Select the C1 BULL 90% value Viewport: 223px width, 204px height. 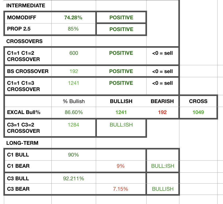pos(73,155)
